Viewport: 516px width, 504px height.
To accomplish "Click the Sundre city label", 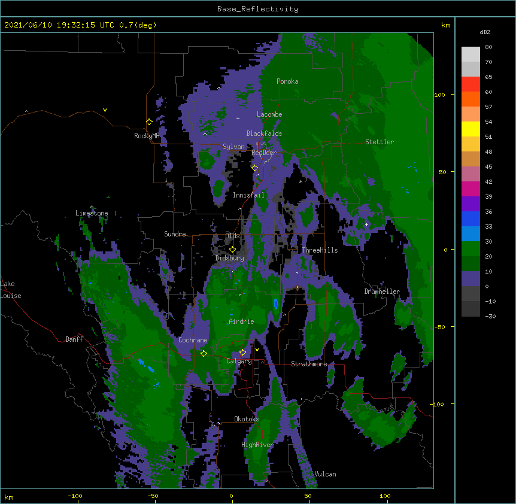I will (x=175, y=234).
